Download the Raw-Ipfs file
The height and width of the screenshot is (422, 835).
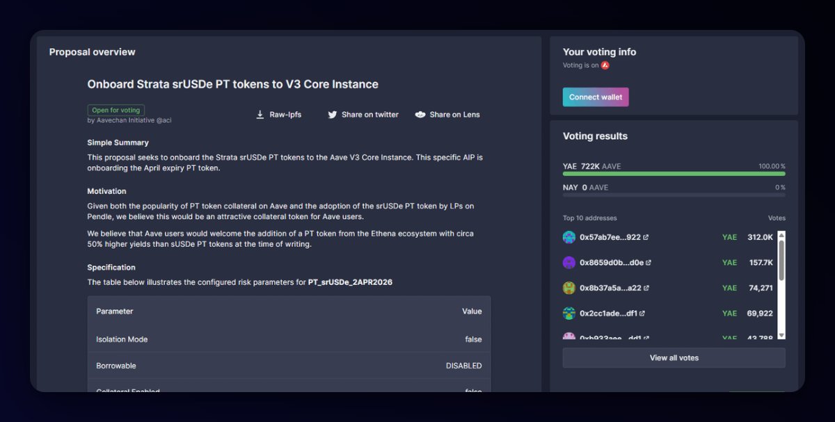(278, 115)
